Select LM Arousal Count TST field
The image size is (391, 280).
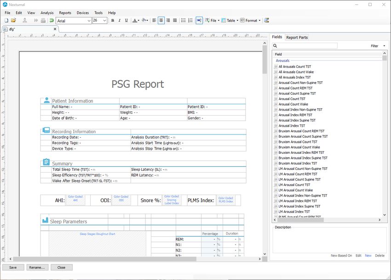pyautogui.click(x=294, y=185)
